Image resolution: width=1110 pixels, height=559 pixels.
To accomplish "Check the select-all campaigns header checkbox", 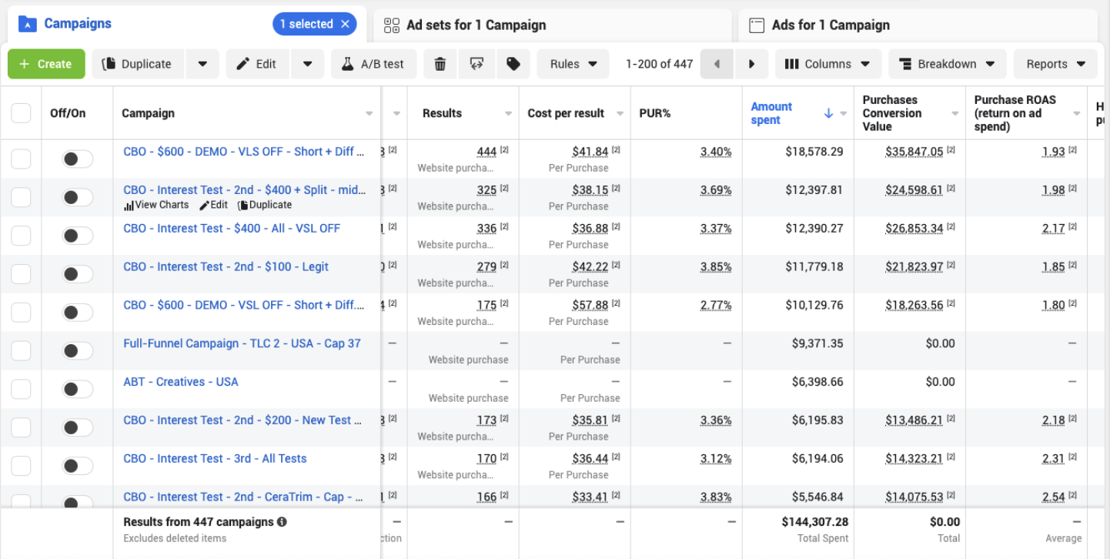I will (x=21, y=113).
